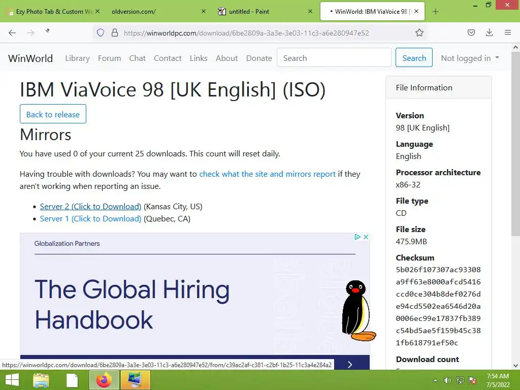Close the untitled - Paint tab
520x390 pixels.
coord(310,11)
